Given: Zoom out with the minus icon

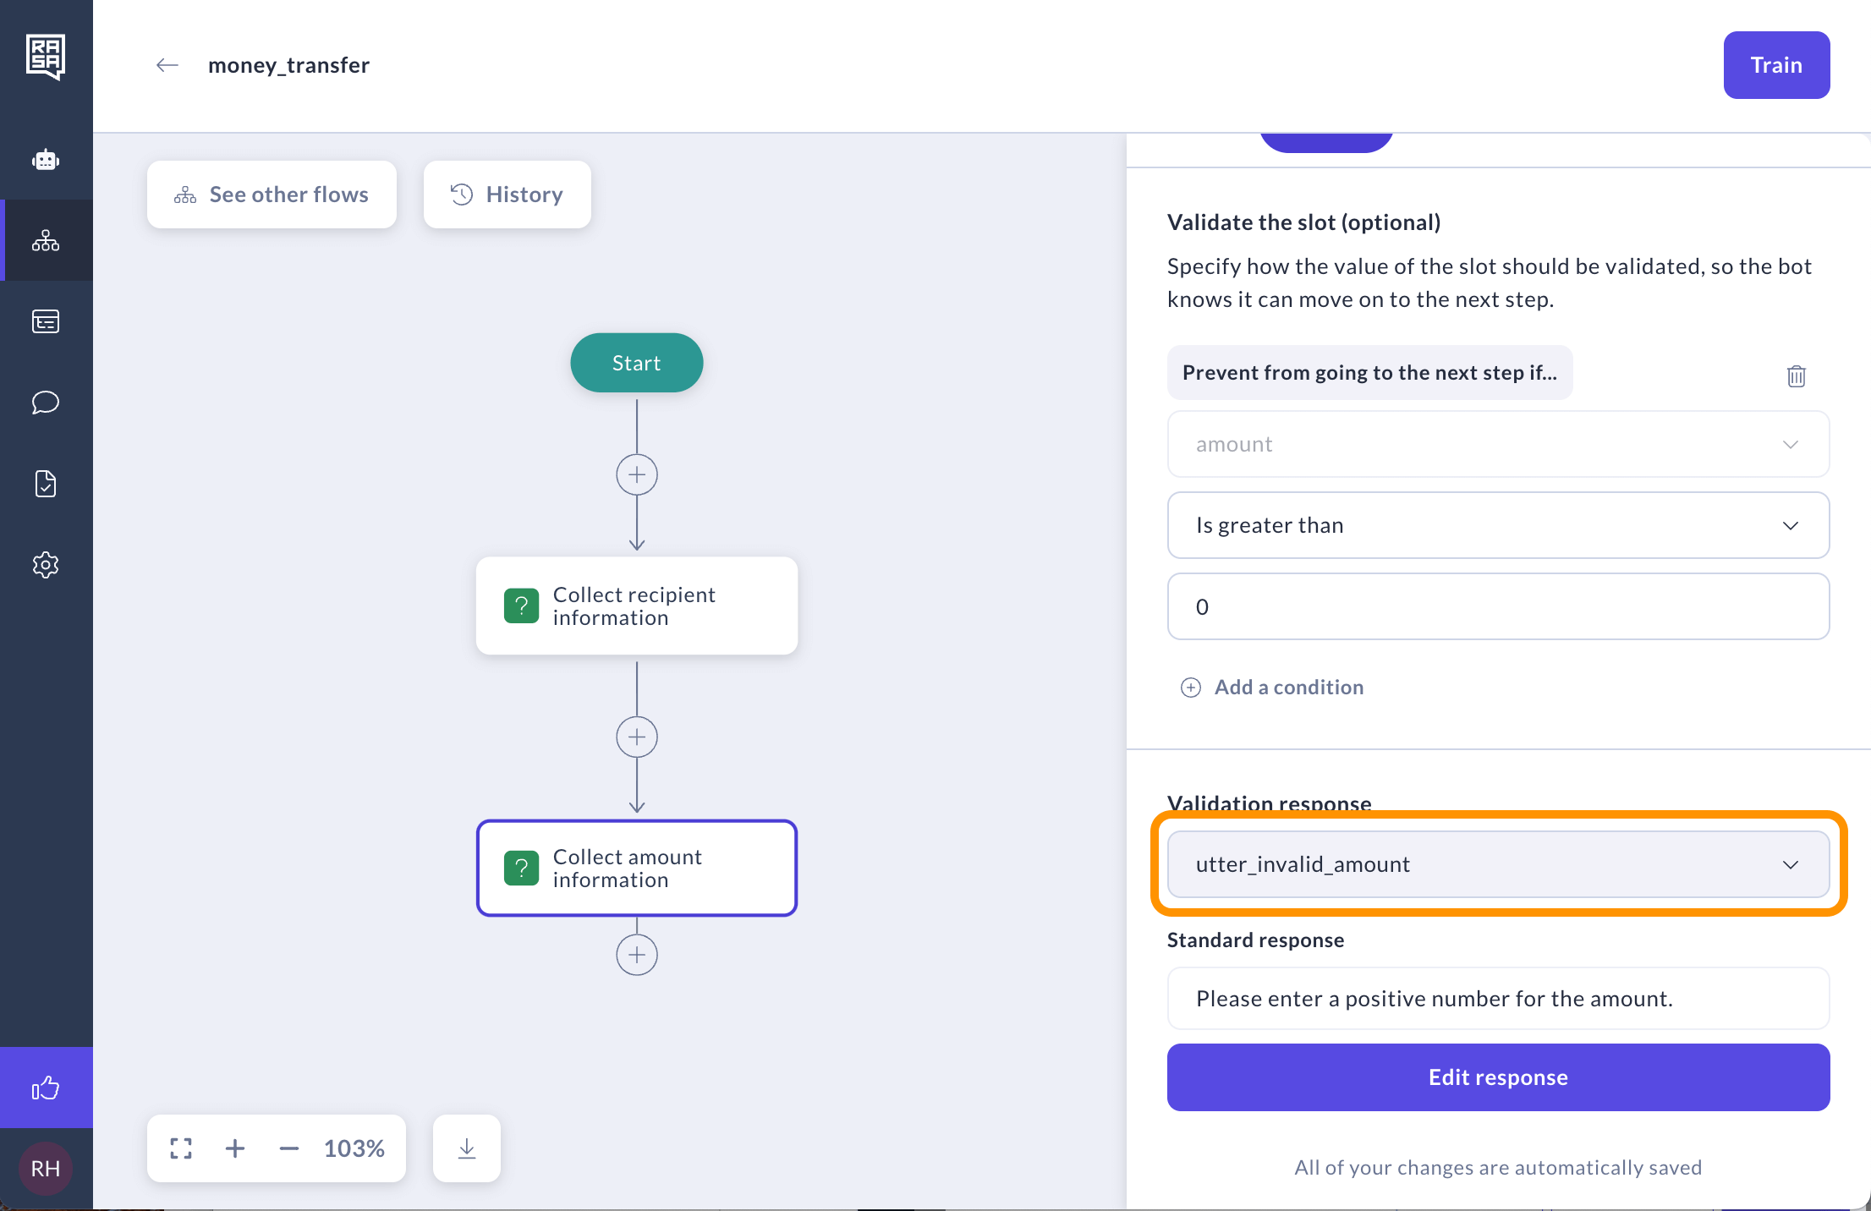Looking at the screenshot, I should [x=289, y=1148].
